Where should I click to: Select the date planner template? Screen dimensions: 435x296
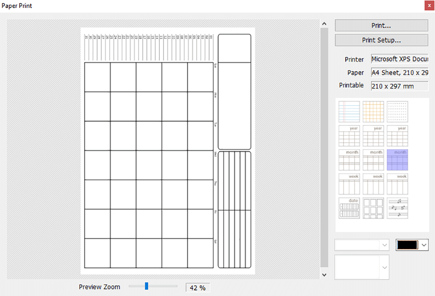(x=349, y=208)
